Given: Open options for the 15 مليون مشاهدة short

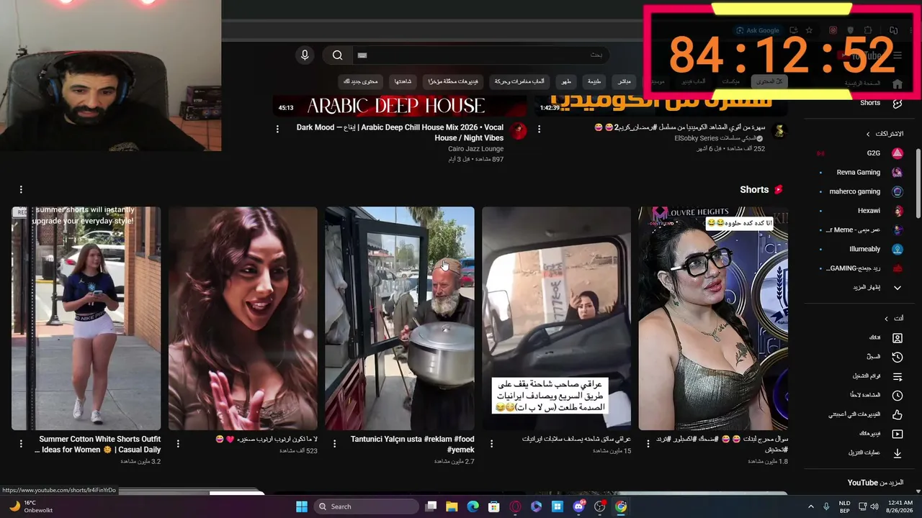Looking at the screenshot, I should [491, 444].
